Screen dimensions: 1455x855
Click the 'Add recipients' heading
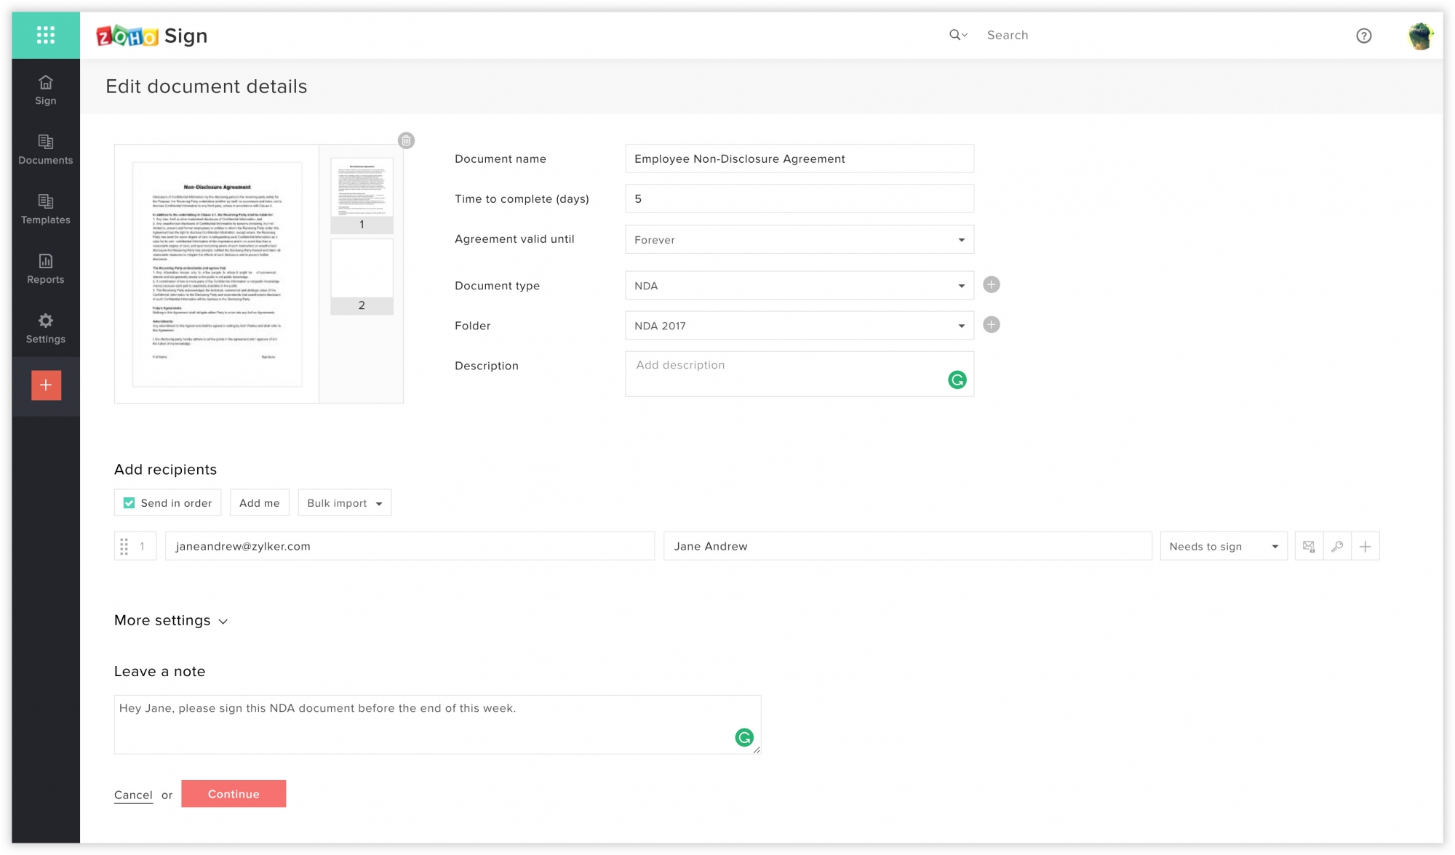[166, 470]
